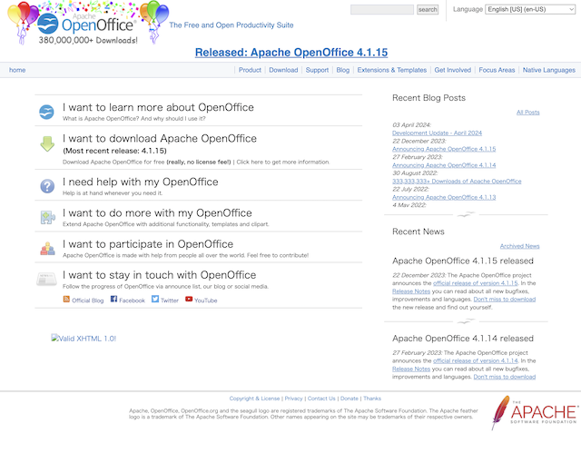Screen dimensions: 581x463
Task: Open the Archived News link
Action: pyautogui.click(x=520, y=246)
